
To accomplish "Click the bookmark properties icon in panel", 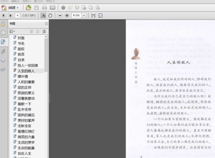I will point(44,32).
